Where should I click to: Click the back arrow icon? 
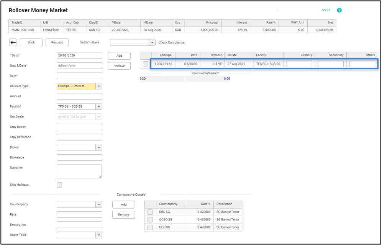coord(13,42)
